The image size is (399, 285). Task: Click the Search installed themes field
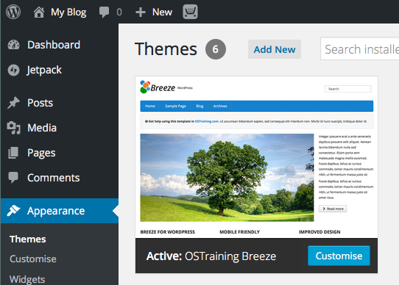[x=359, y=48]
